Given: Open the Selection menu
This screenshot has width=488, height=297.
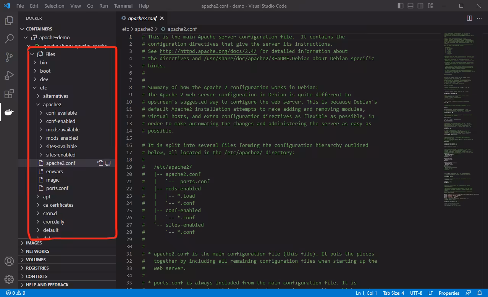Looking at the screenshot, I should click(54, 6).
